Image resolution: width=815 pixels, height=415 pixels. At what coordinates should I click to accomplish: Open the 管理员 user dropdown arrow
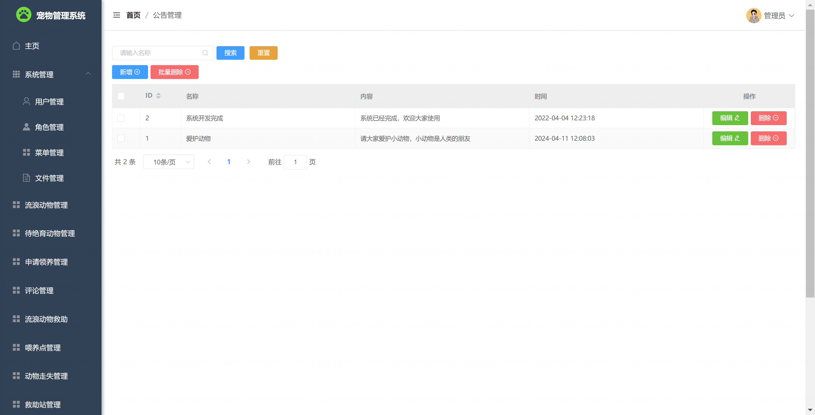coord(792,16)
